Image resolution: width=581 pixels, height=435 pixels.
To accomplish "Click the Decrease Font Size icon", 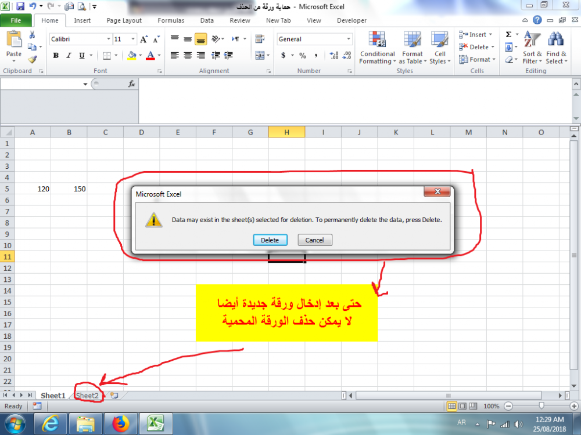I will pyautogui.click(x=156, y=39).
